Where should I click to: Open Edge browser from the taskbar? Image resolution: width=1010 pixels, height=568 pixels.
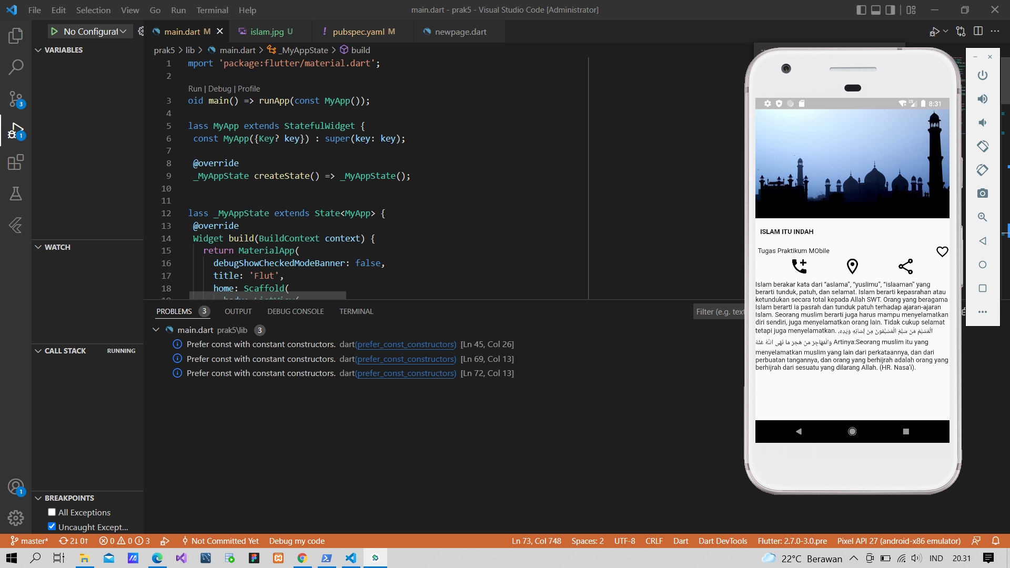157,558
